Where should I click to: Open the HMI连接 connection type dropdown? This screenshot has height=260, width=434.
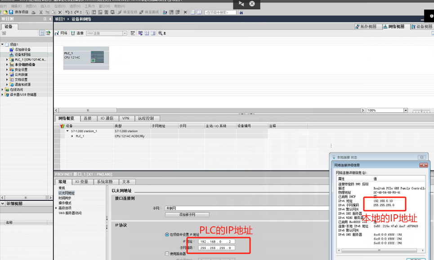coord(125,33)
